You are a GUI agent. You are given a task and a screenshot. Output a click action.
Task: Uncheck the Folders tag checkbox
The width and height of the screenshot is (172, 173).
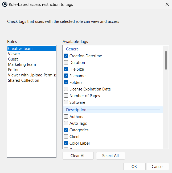point(66,83)
